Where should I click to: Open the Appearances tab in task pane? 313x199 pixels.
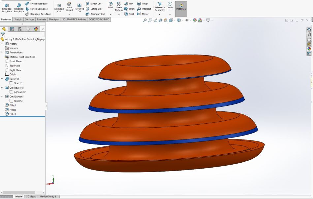tap(309, 49)
